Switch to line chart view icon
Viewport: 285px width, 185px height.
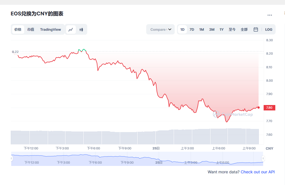pos(71,29)
